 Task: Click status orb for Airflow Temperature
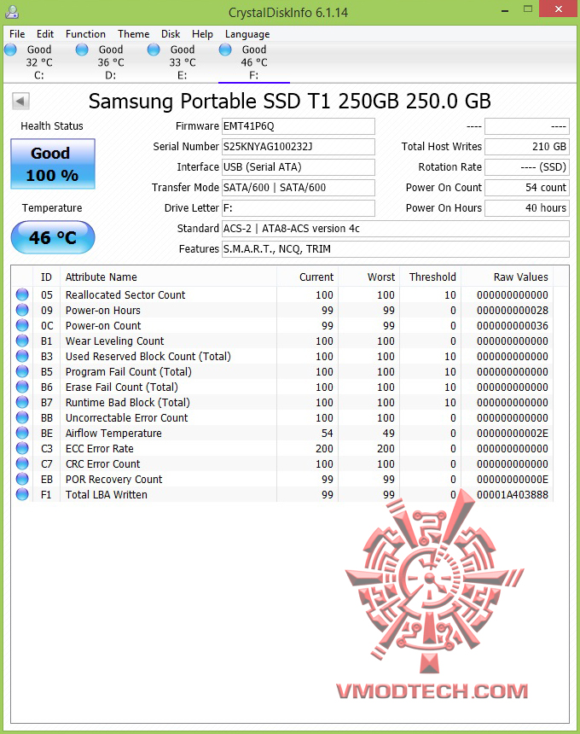22,433
